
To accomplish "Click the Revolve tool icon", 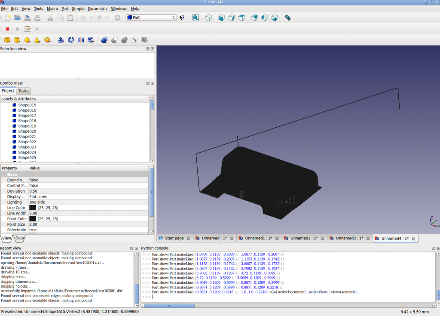I will tap(71, 40).
